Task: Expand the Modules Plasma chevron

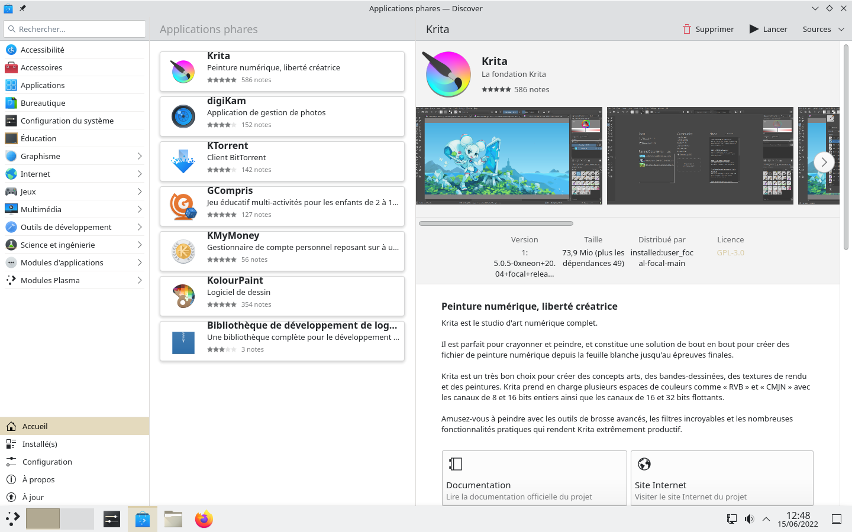Action: [x=140, y=280]
